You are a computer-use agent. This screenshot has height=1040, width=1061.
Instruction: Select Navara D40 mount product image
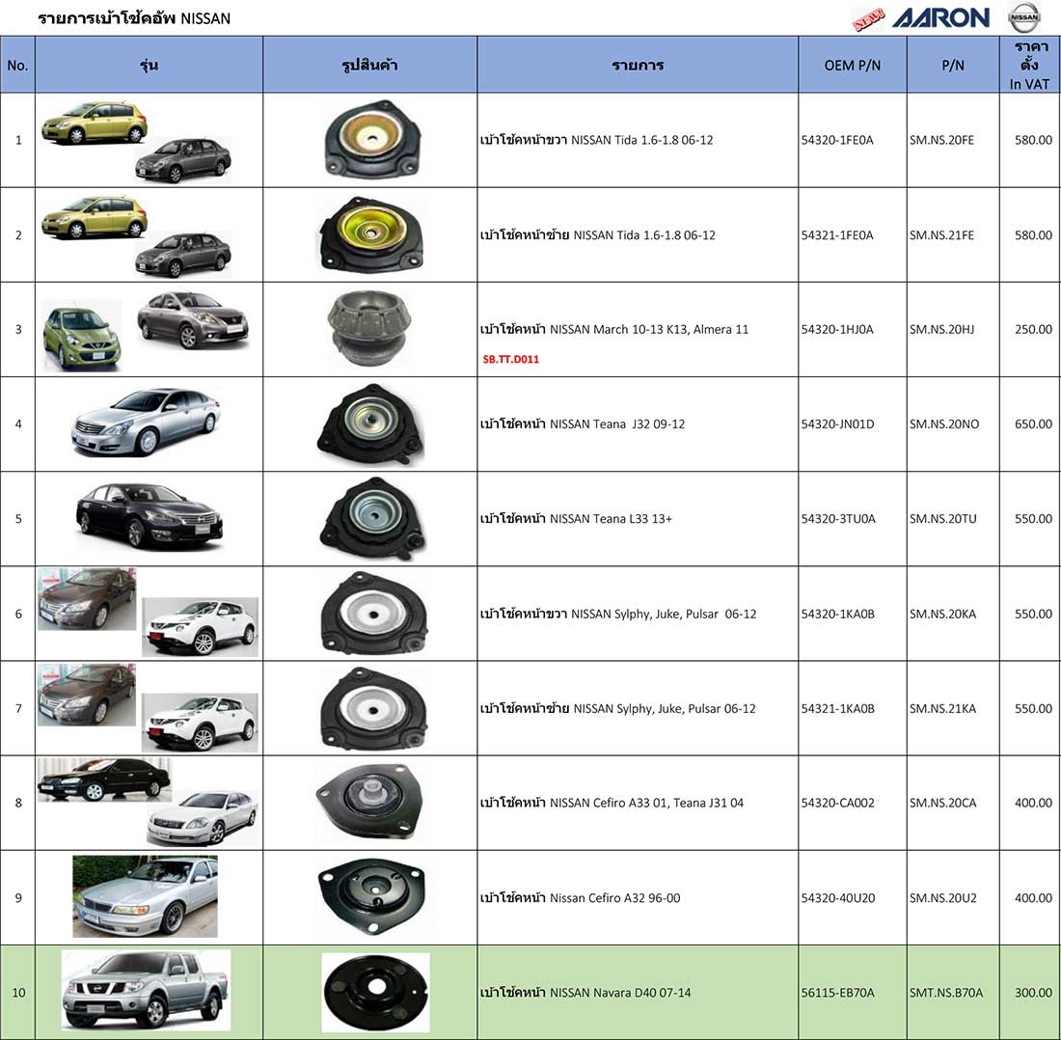(375, 993)
